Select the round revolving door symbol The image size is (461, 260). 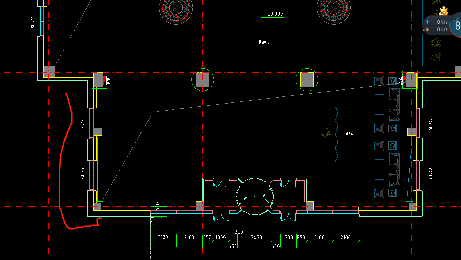click(255, 196)
